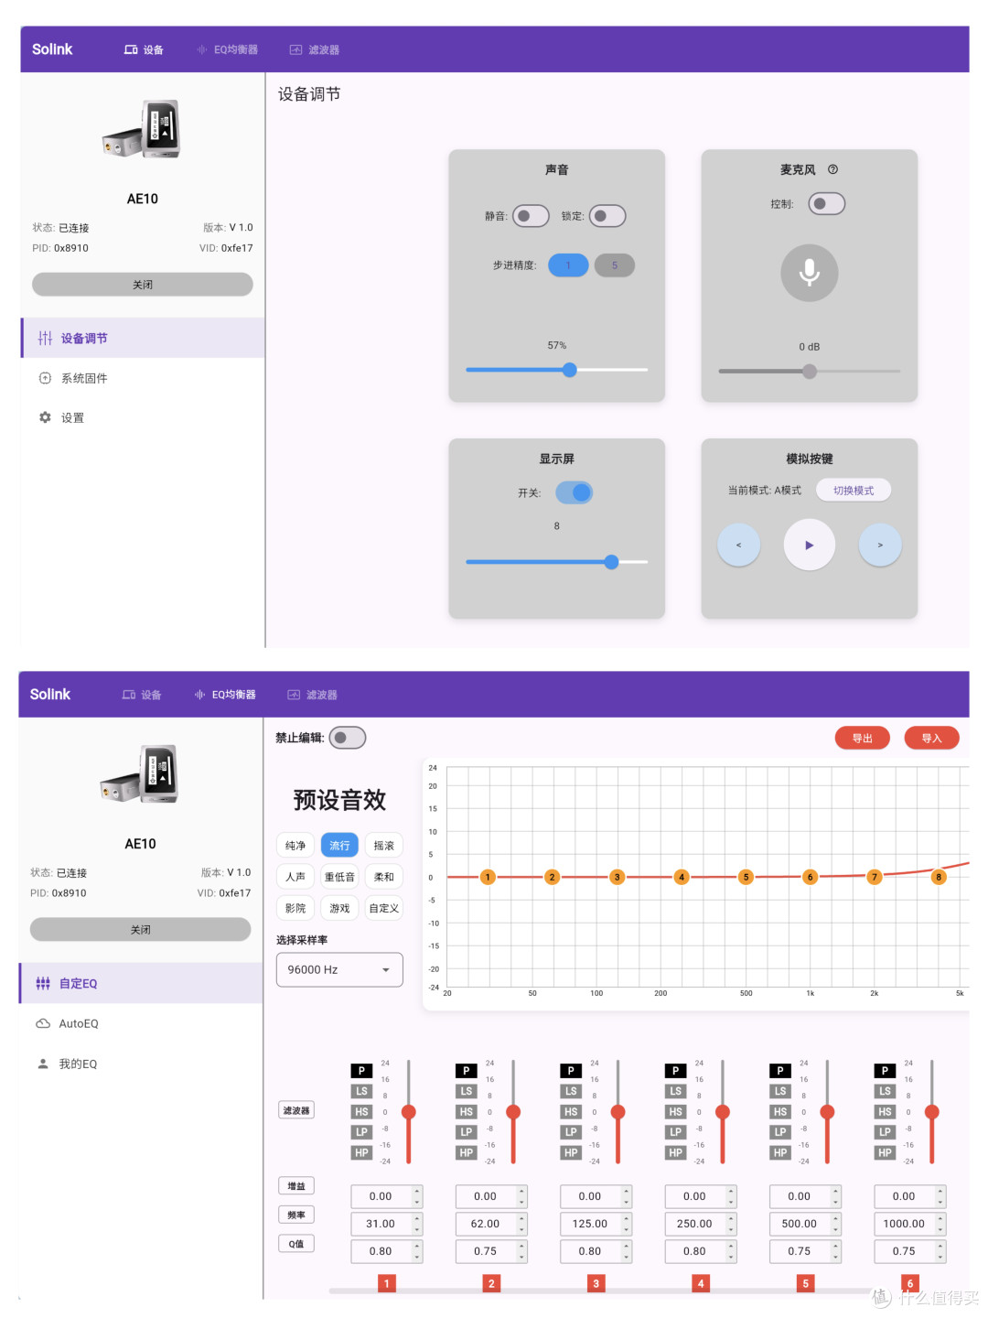Click band 1 vertical gain slider handle

pyautogui.click(x=409, y=1112)
